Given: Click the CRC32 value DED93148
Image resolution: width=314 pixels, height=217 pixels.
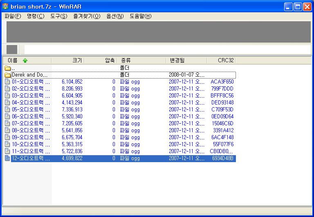Looking at the screenshot, I should pyautogui.click(x=222, y=102).
